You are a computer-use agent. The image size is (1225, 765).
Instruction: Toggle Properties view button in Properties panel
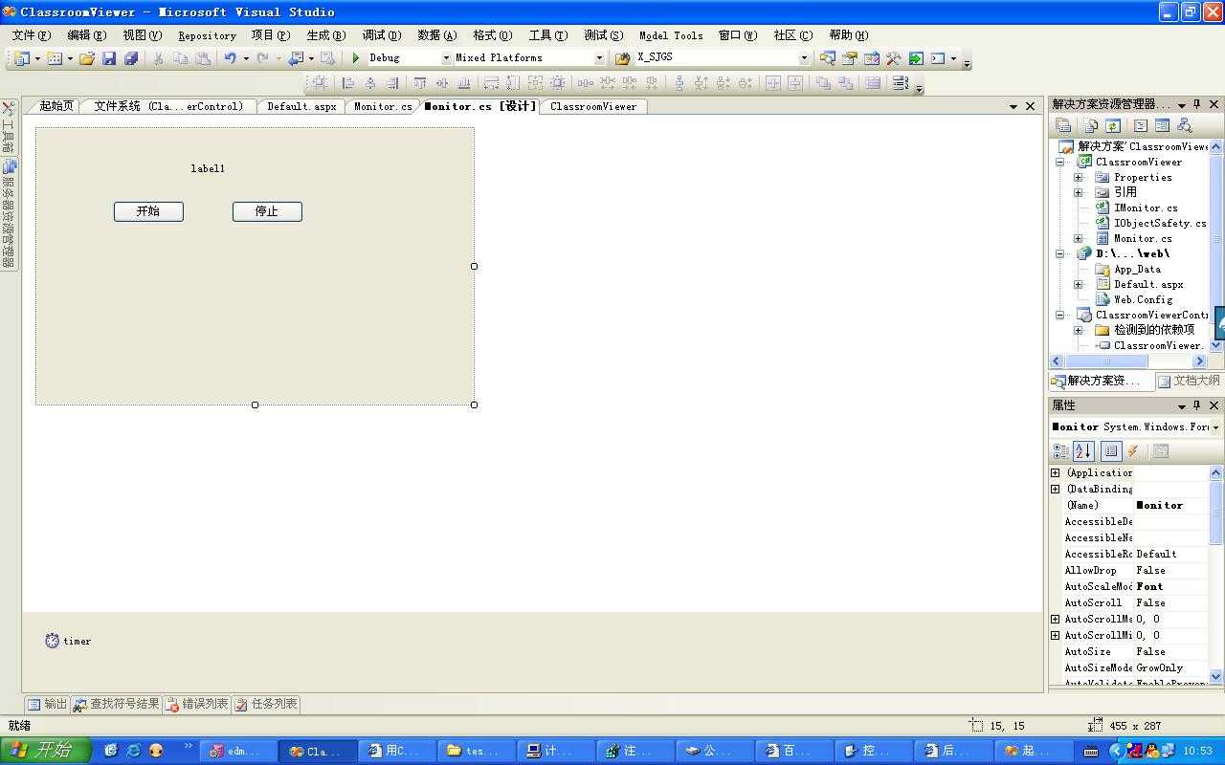point(1111,451)
